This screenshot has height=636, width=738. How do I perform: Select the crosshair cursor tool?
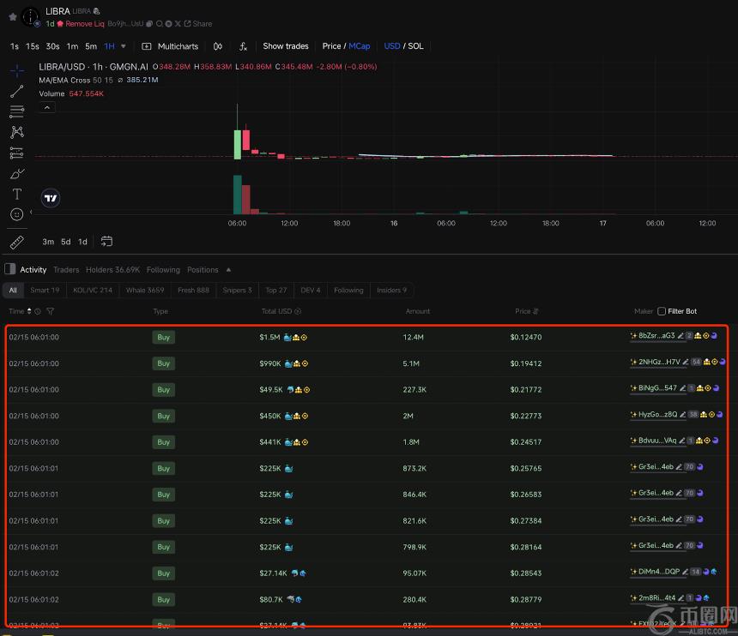coord(17,71)
